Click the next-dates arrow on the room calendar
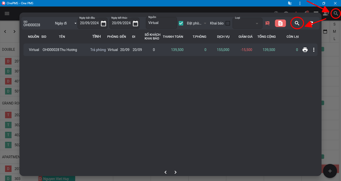341x181 pixels. 14,31
